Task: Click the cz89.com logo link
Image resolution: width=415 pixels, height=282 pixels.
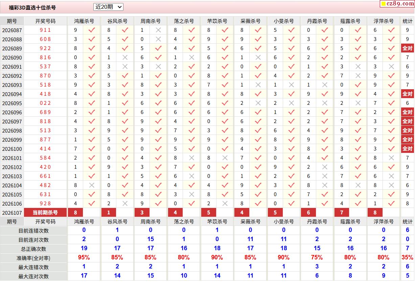Action: click(399, 4)
